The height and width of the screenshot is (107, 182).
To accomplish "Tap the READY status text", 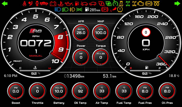I will click(18, 61).
